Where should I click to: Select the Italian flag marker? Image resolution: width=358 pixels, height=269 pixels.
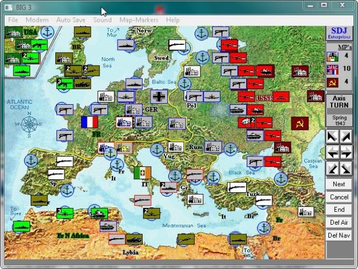pos(142,173)
